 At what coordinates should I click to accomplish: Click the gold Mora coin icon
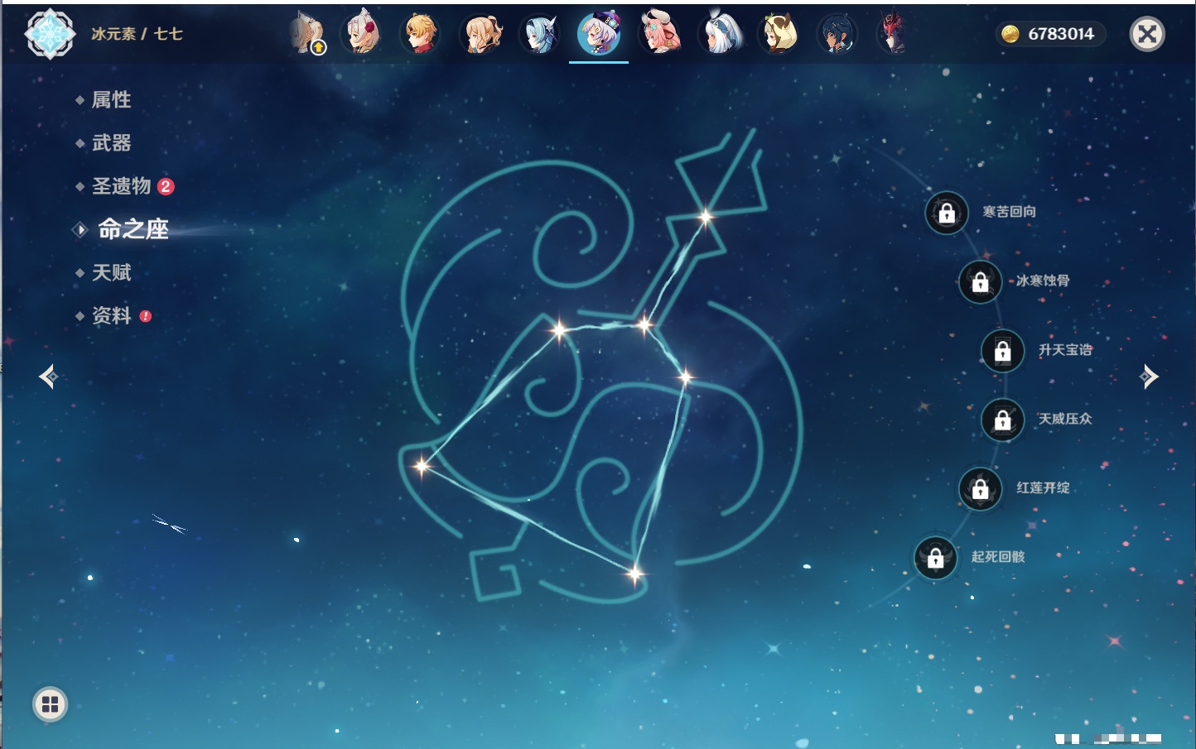1010,34
